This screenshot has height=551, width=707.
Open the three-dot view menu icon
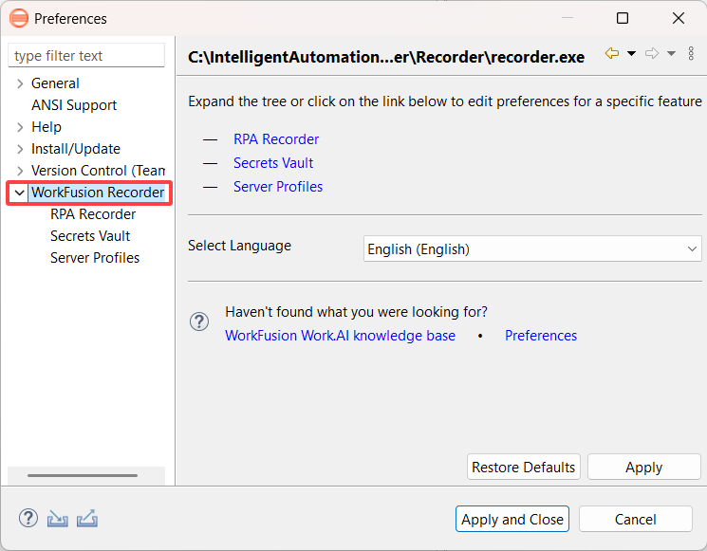click(691, 53)
